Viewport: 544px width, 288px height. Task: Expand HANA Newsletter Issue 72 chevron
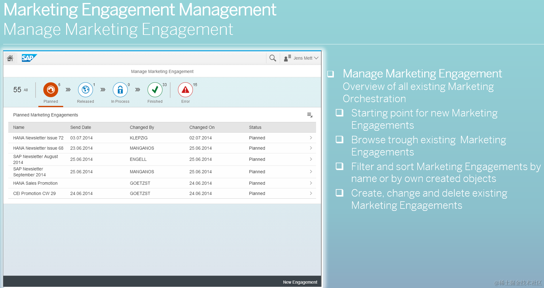[311, 138]
